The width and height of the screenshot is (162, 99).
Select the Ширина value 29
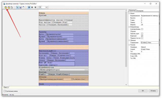pos(150,25)
